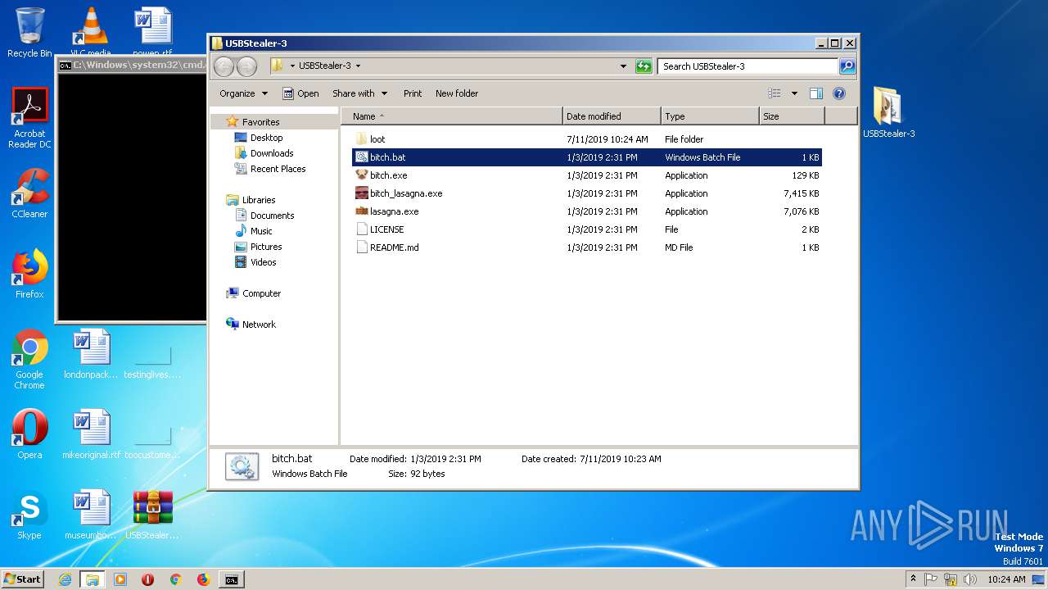Open Downloads in navigation pane

272,153
